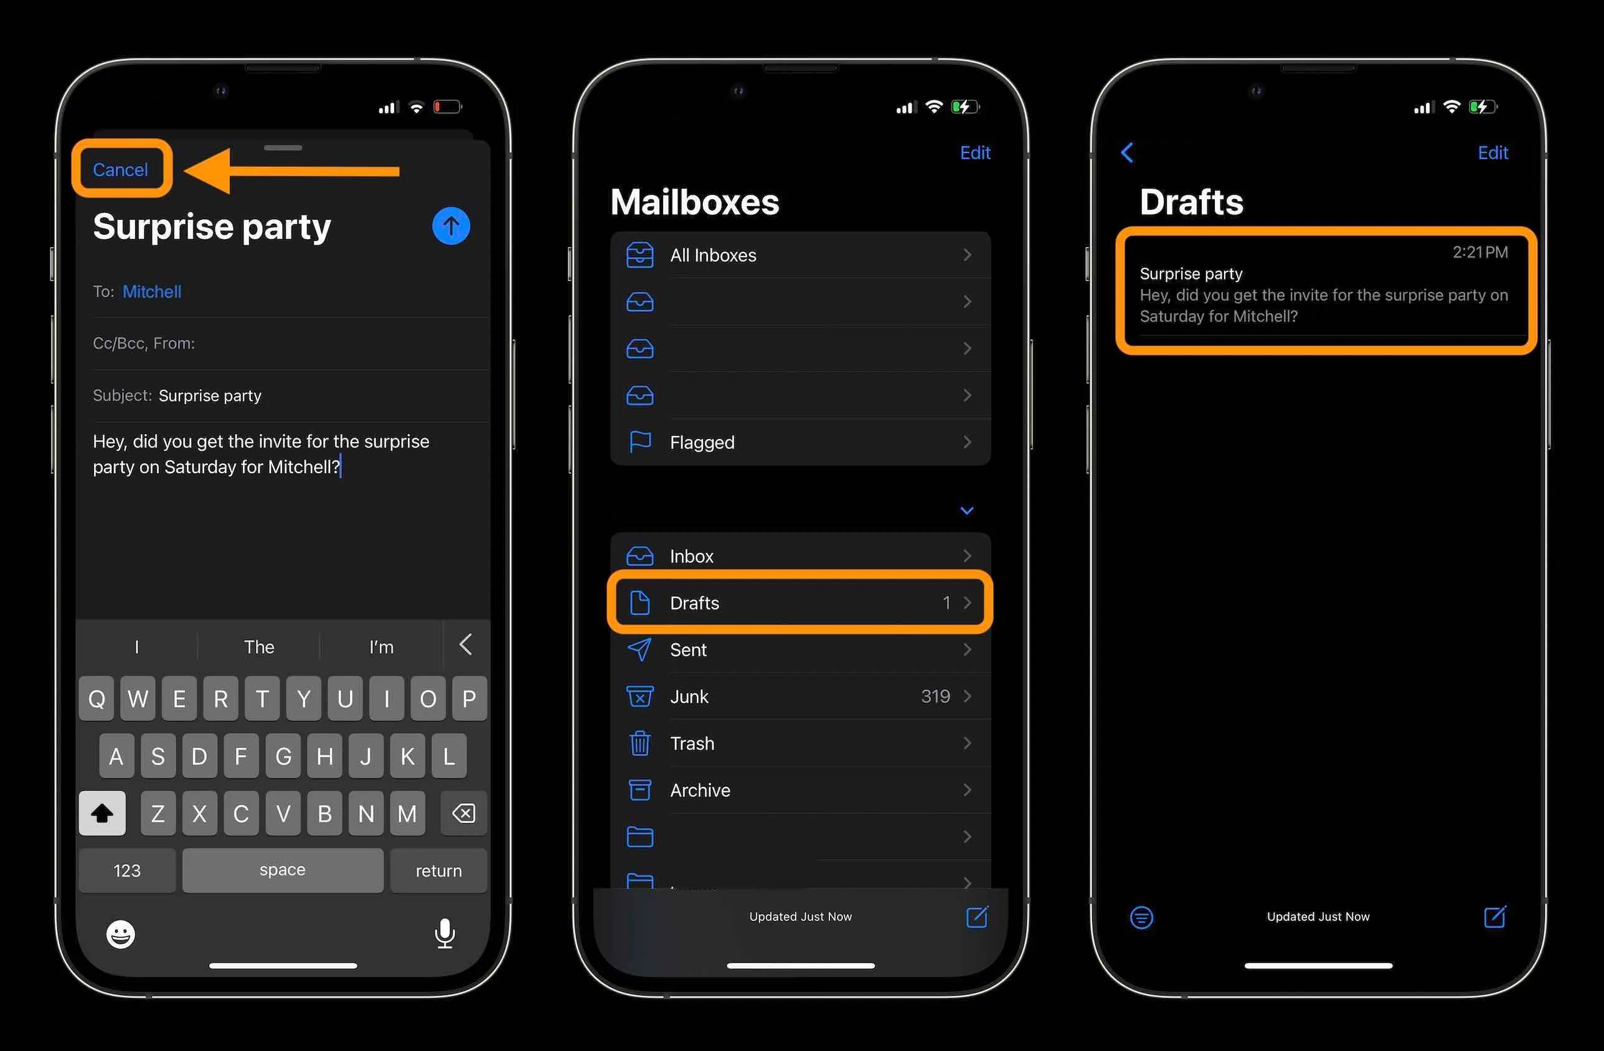The width and height of the screenshot is (1604, 1051).
Task: Toggle back navigation in Drafts view
Action: [x=1127, y=150]
